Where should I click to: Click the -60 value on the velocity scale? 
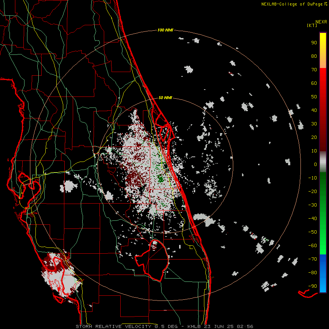[313, 246]
